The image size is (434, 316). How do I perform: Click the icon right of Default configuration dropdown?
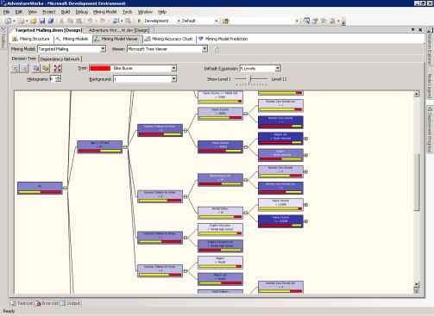[x=225, y=21]
